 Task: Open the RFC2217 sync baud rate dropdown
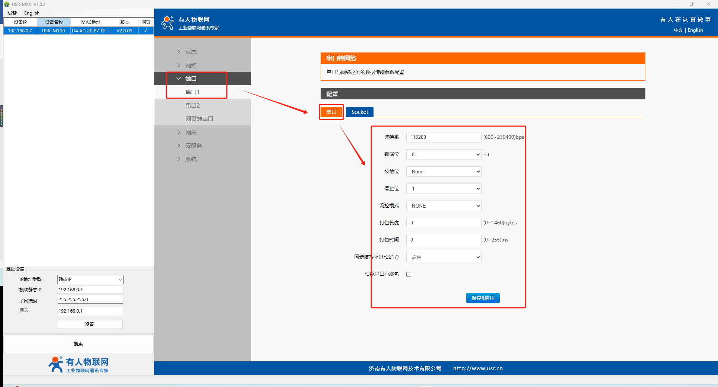tap(444, 257)
